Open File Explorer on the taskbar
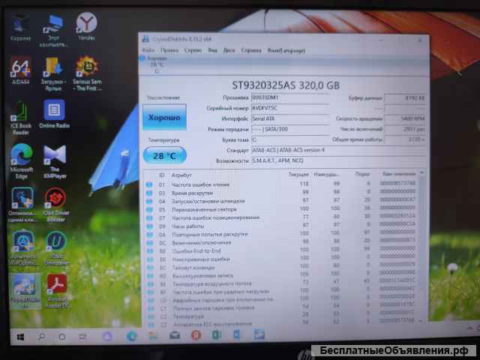Viewport: 480px width, 360px height. (153, 336)
